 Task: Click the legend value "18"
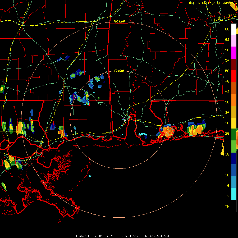click(227, 154)
